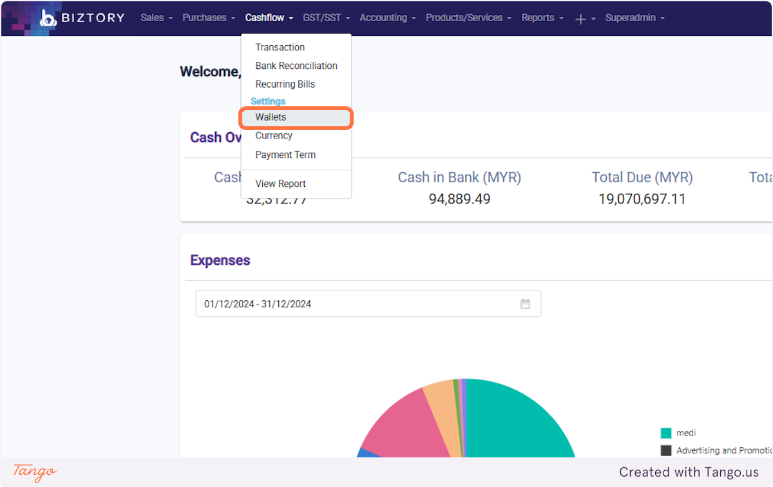Click the 94,889.49 cash in bank value
773x487 pixels.
pyautogui.click(x=459, y=199)
